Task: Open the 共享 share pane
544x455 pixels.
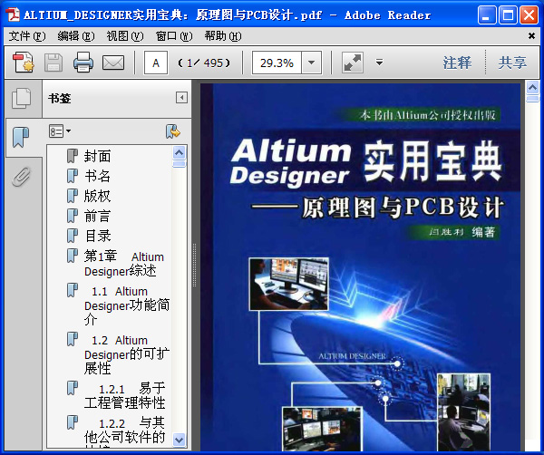Action: click(512, 63)
